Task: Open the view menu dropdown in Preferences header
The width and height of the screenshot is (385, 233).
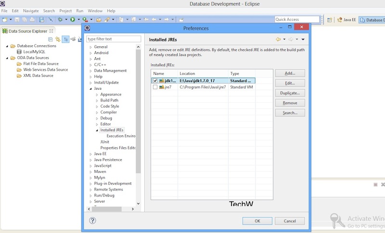Action: click(x=303, y=39)
